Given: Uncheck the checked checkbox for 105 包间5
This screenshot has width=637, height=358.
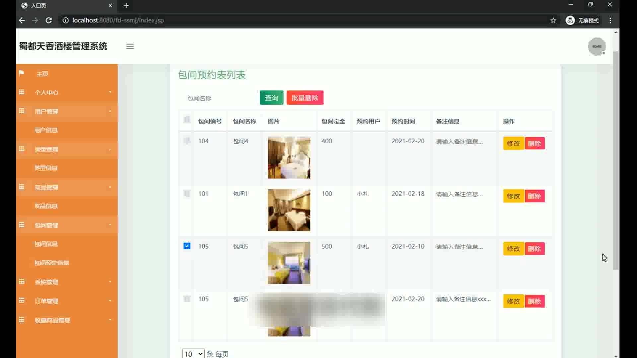Looking at the screenshot, I should [x=187, y=246].
